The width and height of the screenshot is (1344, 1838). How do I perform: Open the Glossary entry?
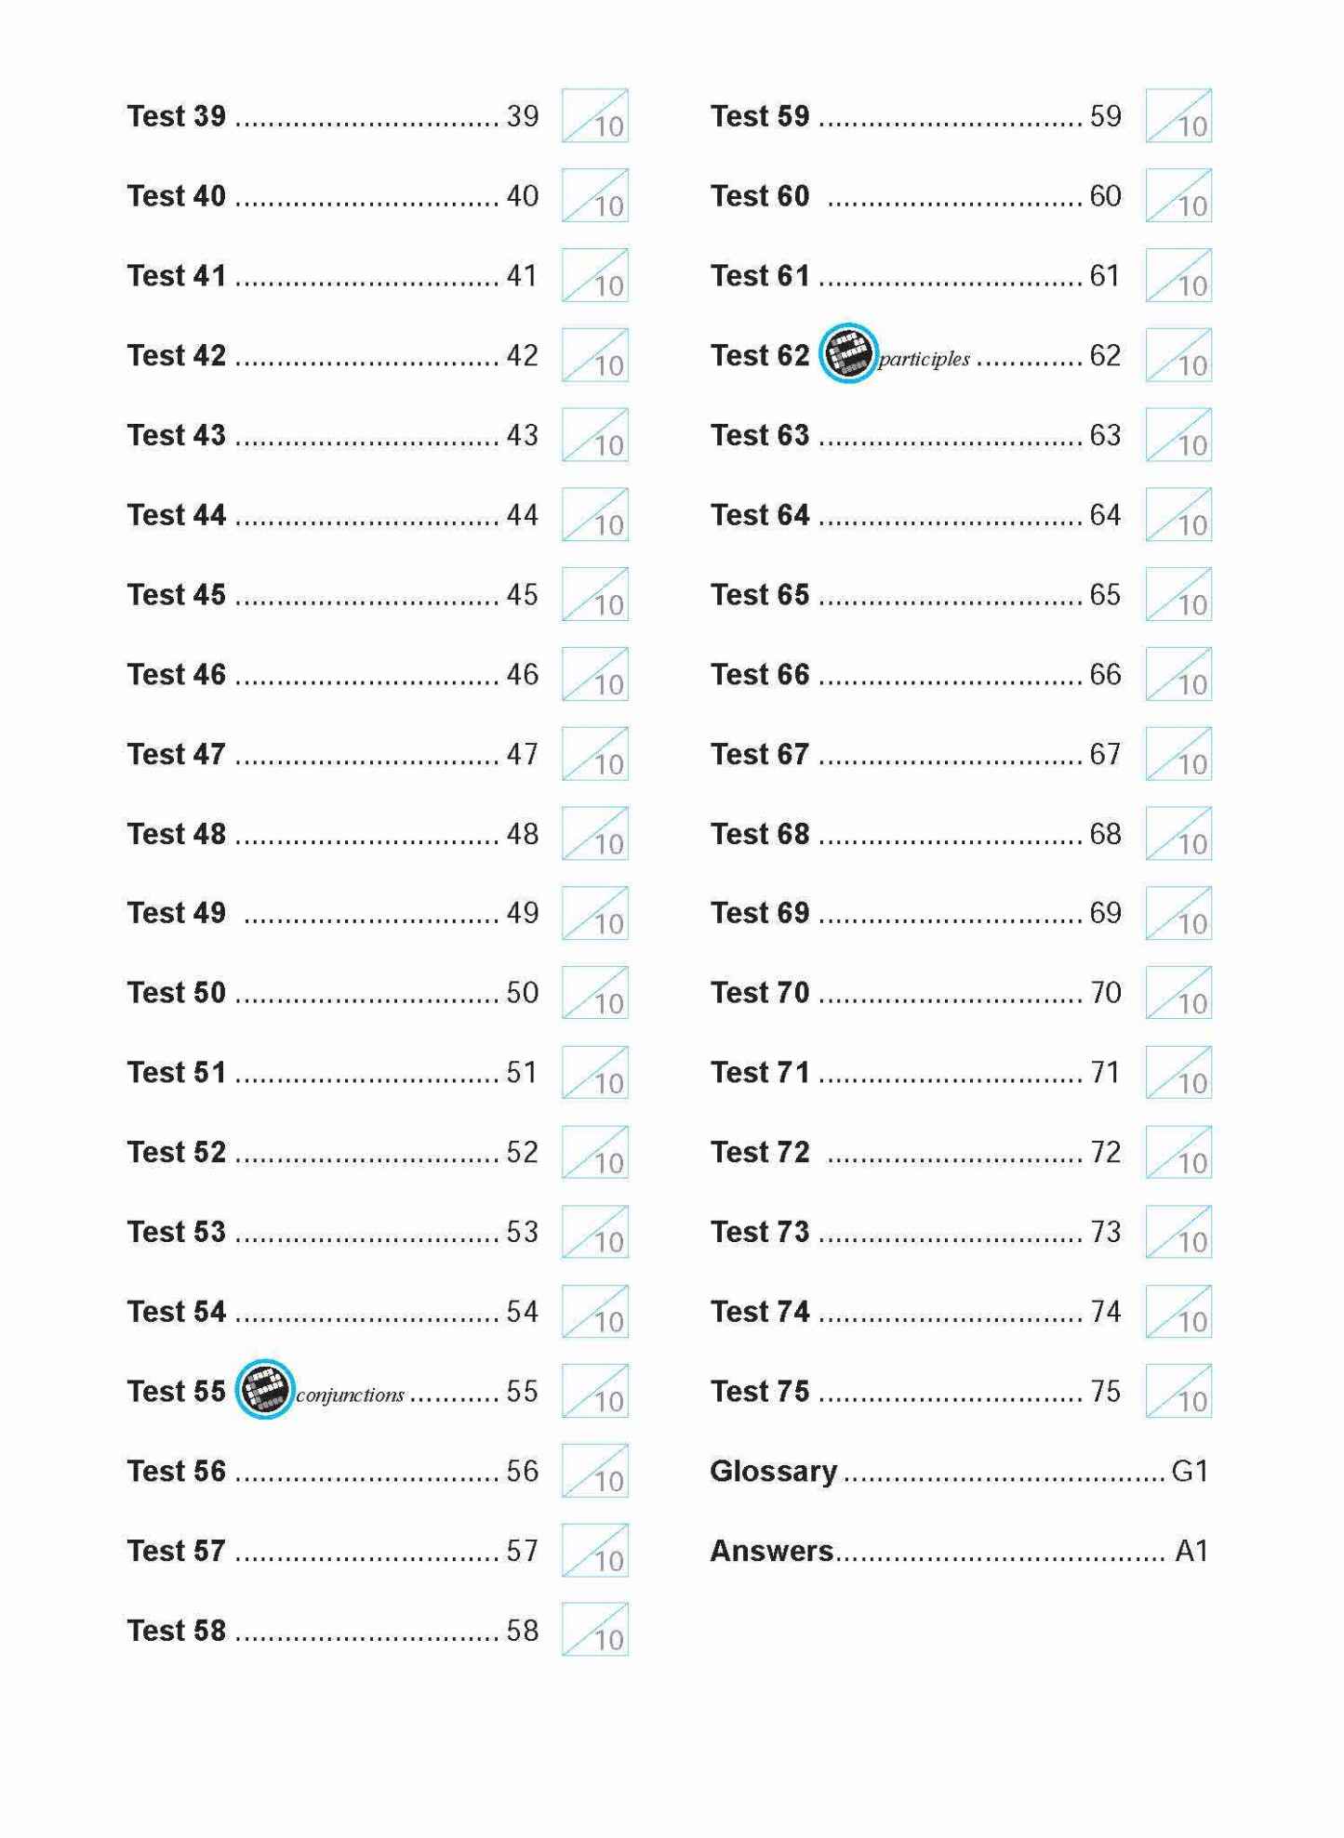[x=773, y=1471]
